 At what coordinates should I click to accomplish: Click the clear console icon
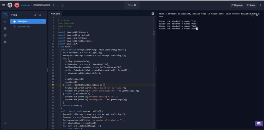click(x=257, y=15)
